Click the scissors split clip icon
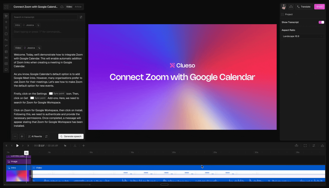Viewport: 329px width, 188px height. (75, 146)
